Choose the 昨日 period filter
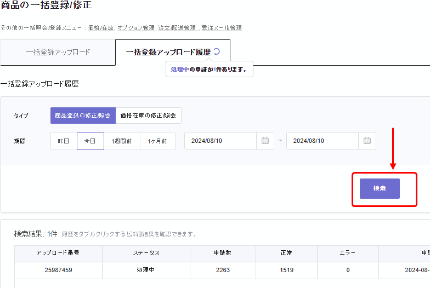Viewport: 430px width, 288px height. [64, 141]
